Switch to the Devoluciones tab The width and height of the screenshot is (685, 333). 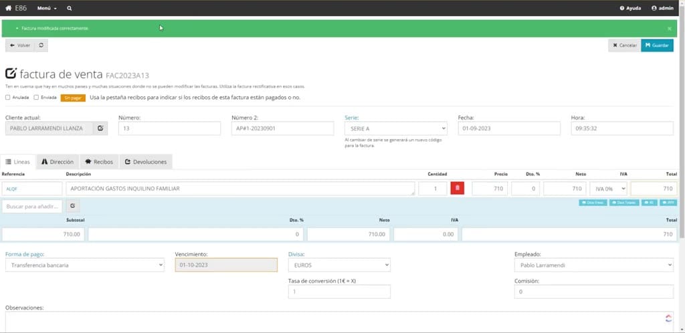(146, 161)
